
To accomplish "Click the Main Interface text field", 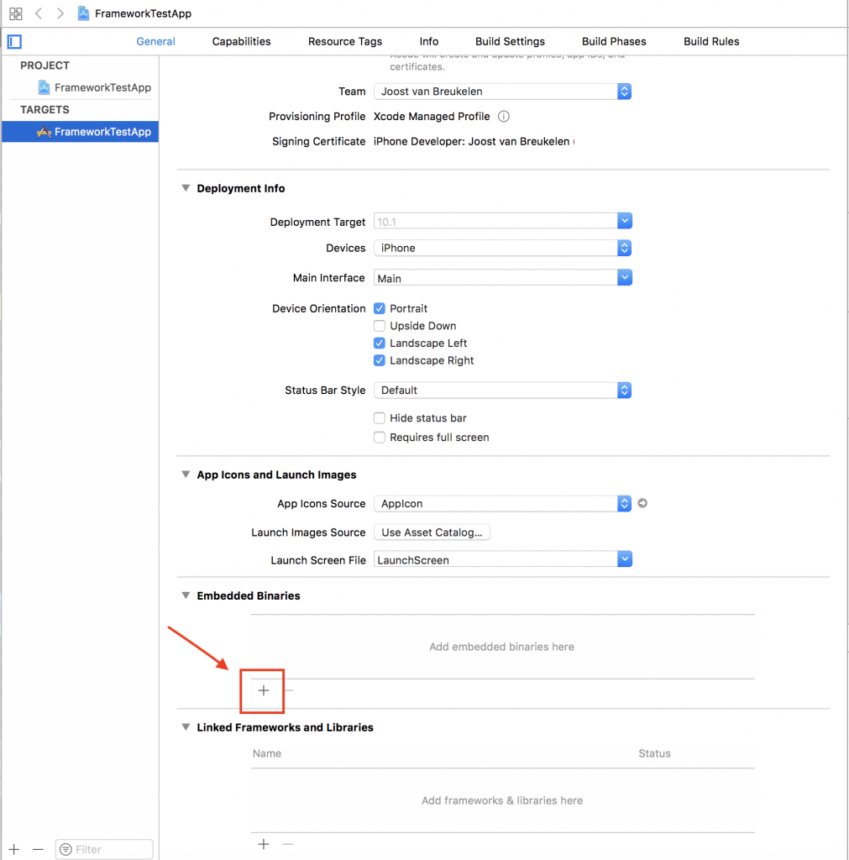I will click(495, 278).
